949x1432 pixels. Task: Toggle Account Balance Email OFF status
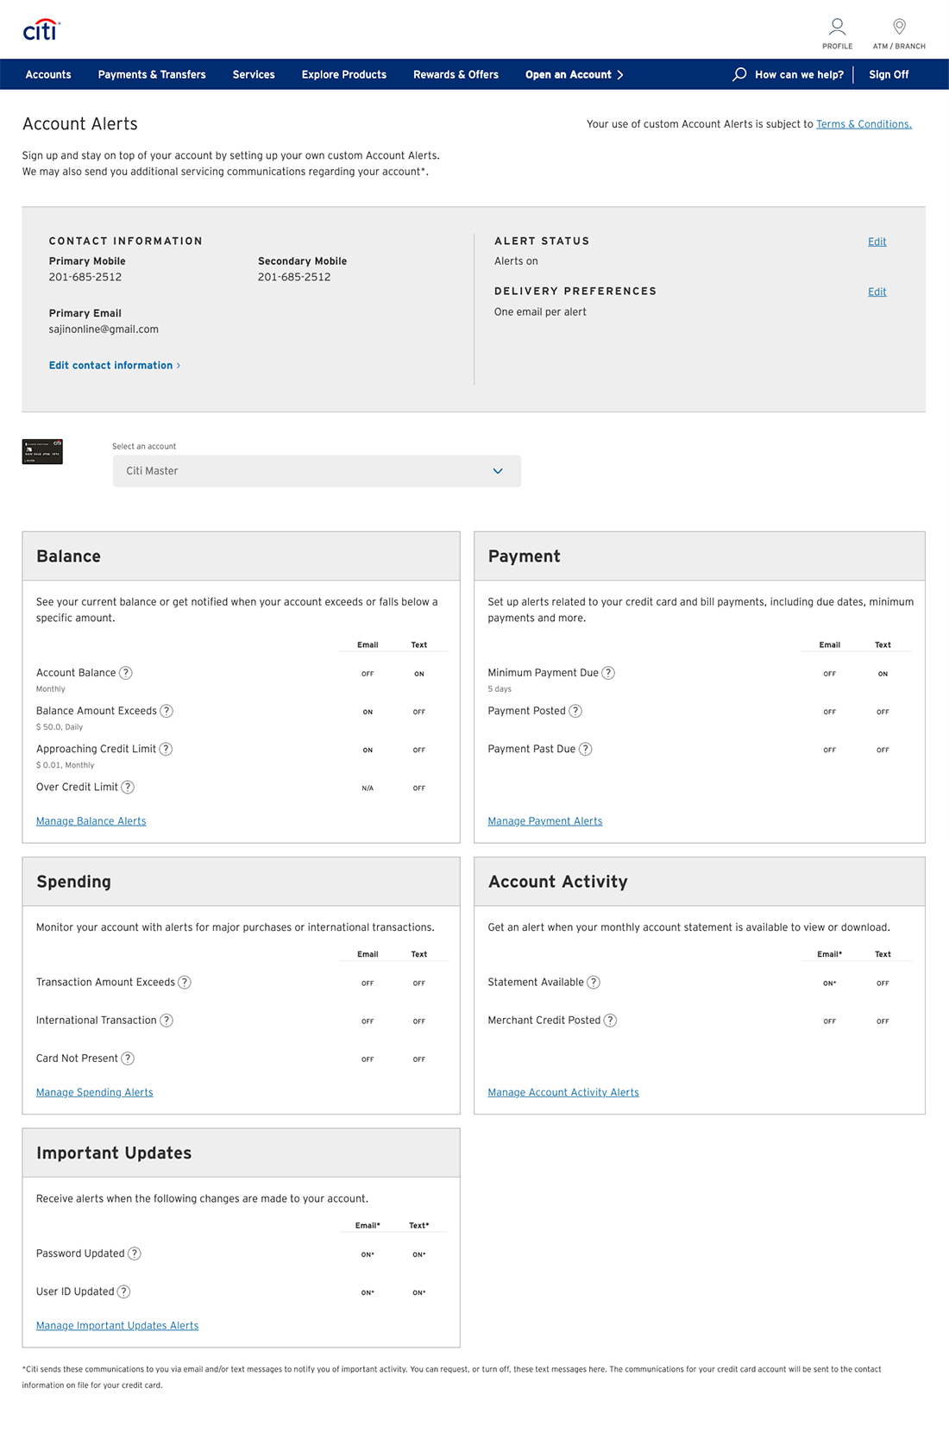tap(368, 674)
